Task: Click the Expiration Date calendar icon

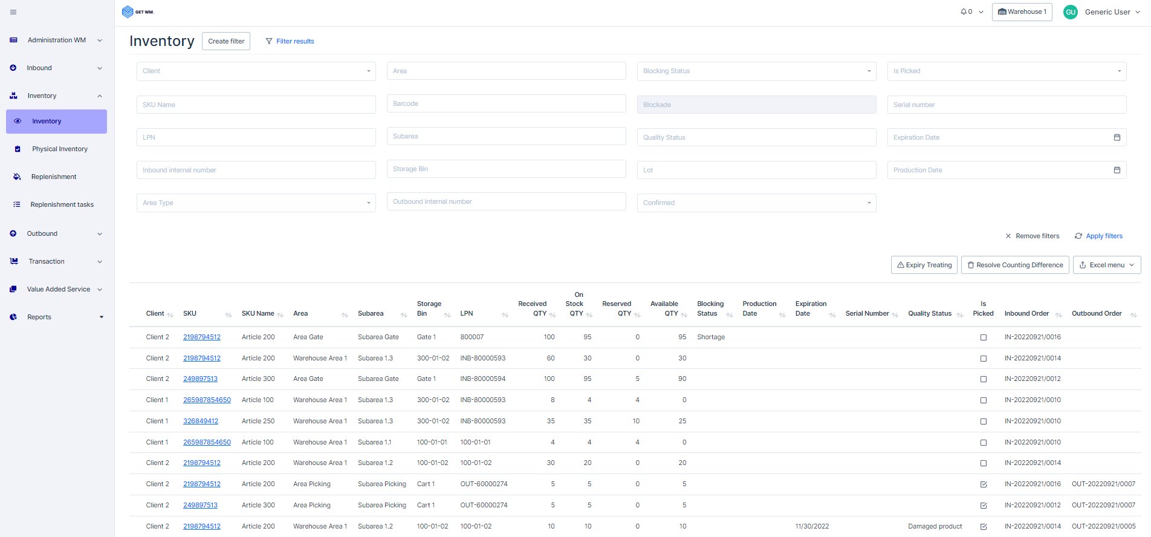Action: click(x=1117, y=137)
